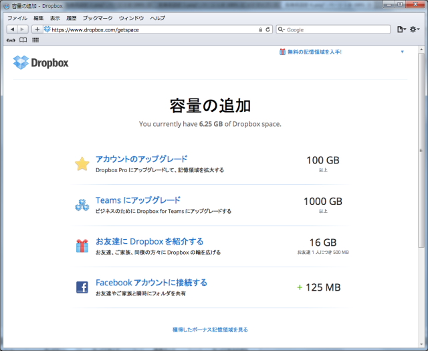Click the URL address bar
The image size is (428, 351).
coord(154,29)
